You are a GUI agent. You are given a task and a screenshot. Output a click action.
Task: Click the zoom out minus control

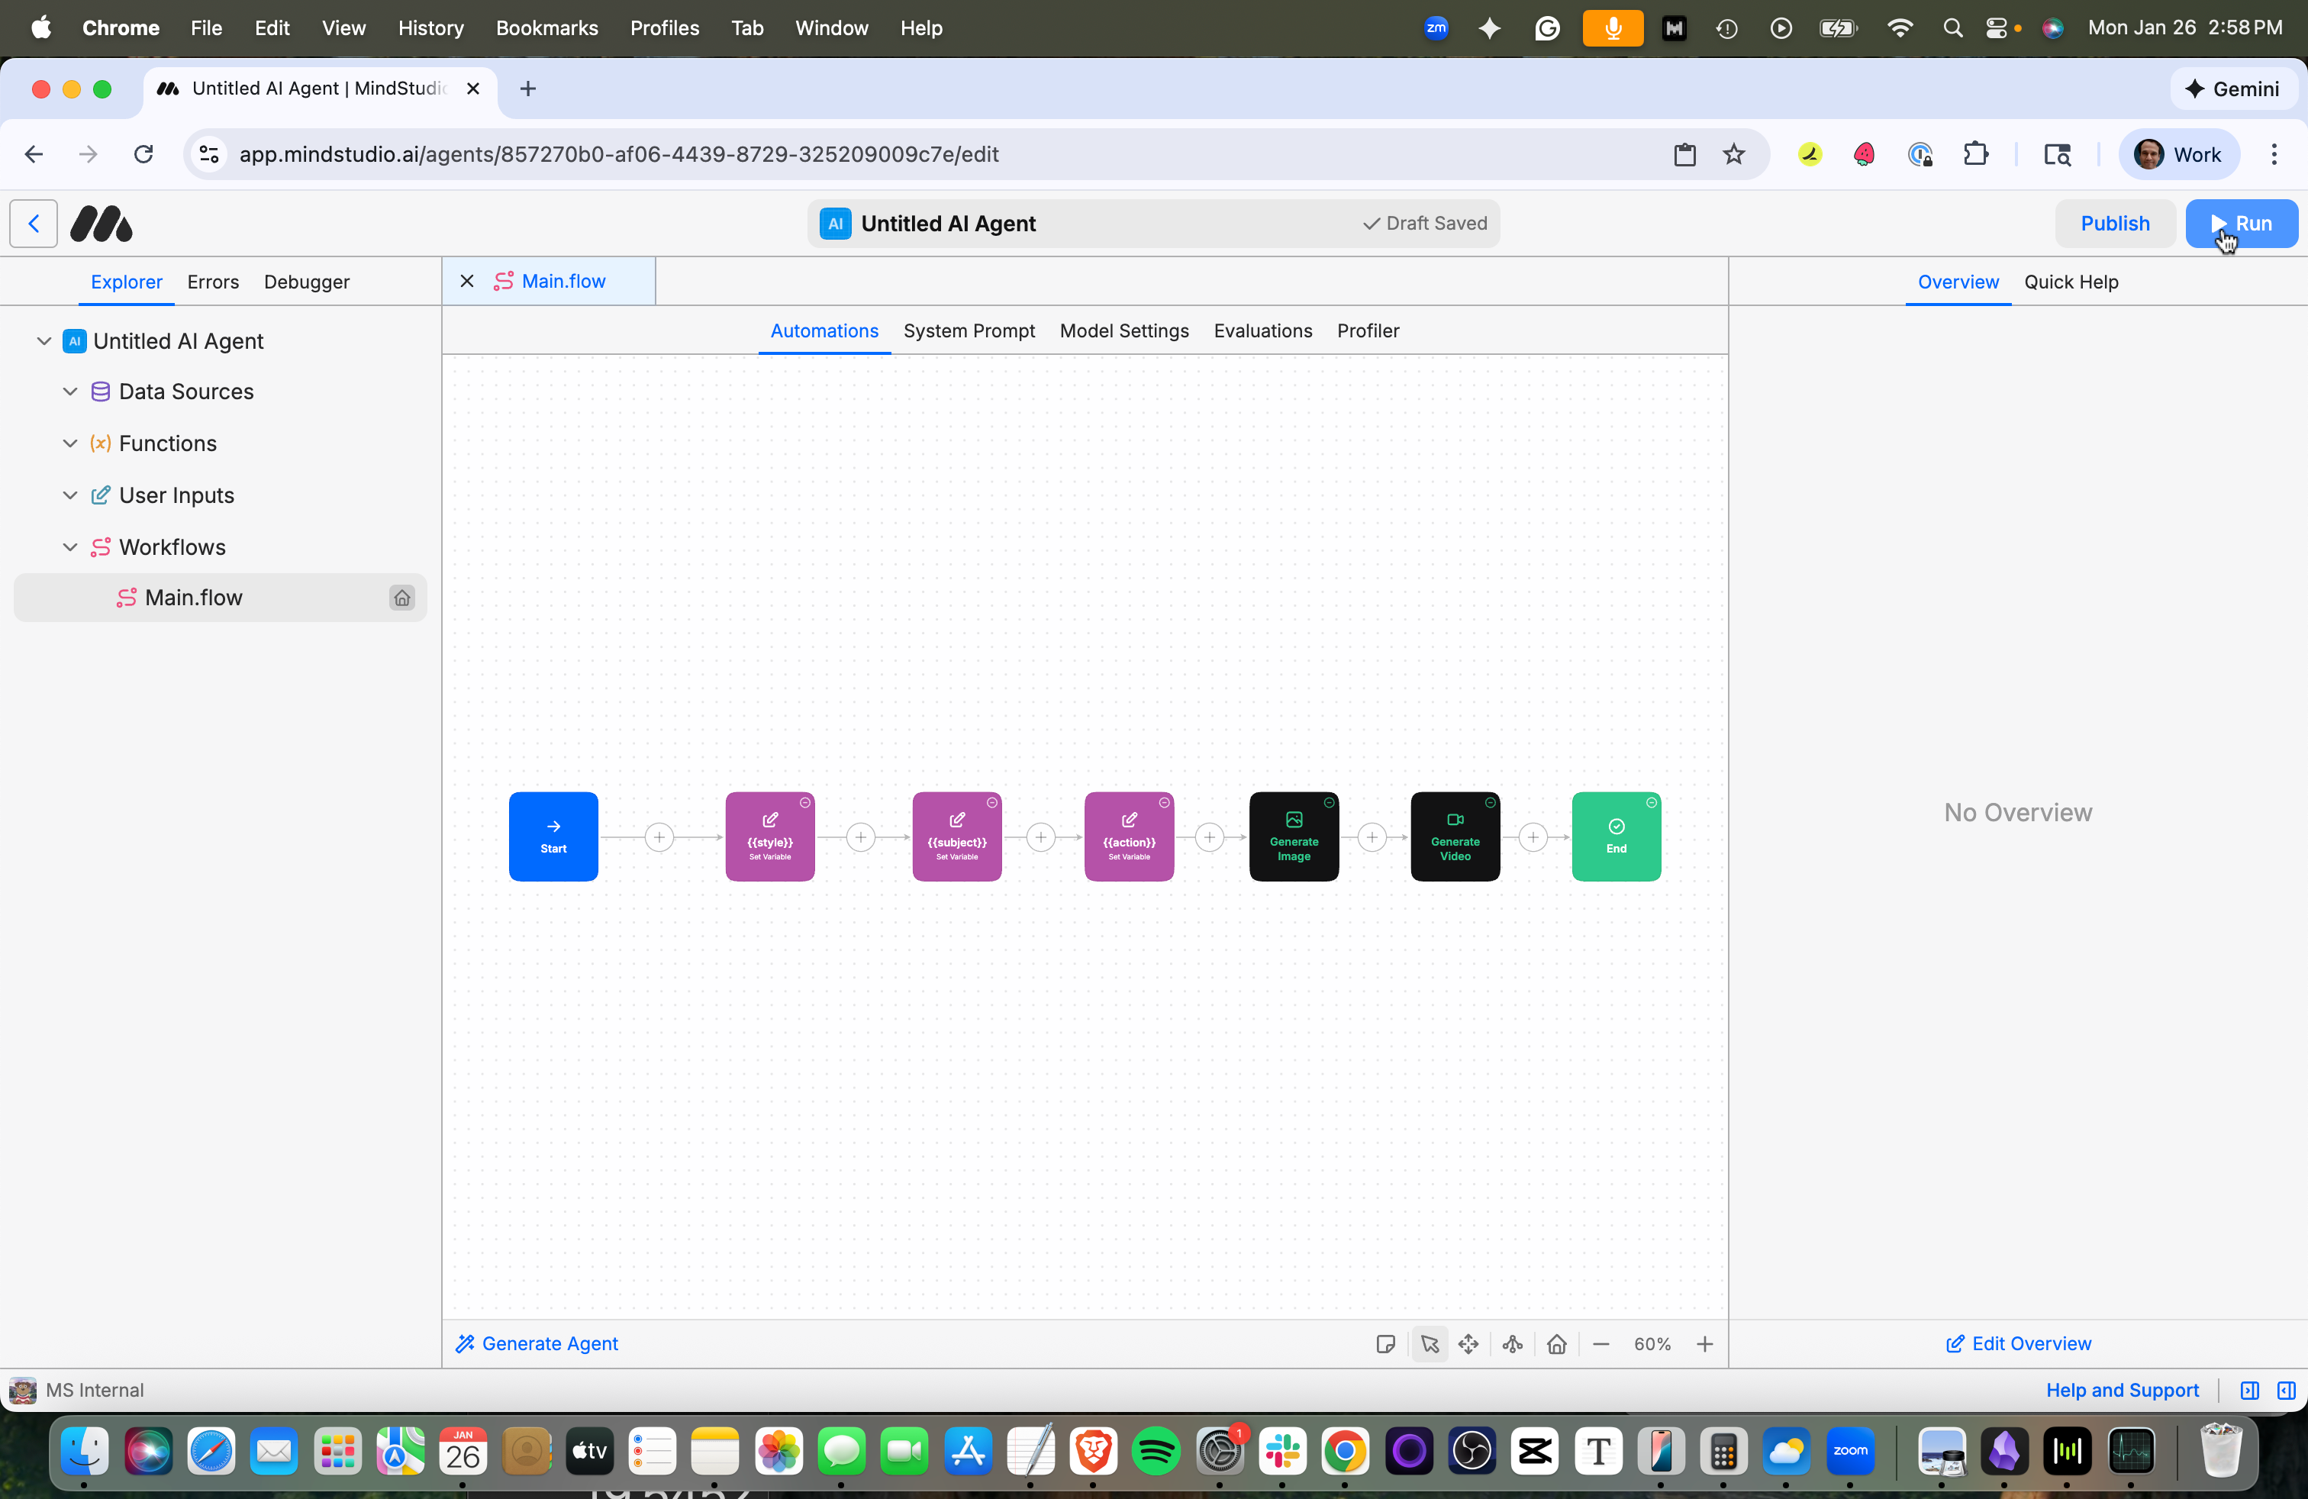click(1601, 1344)
